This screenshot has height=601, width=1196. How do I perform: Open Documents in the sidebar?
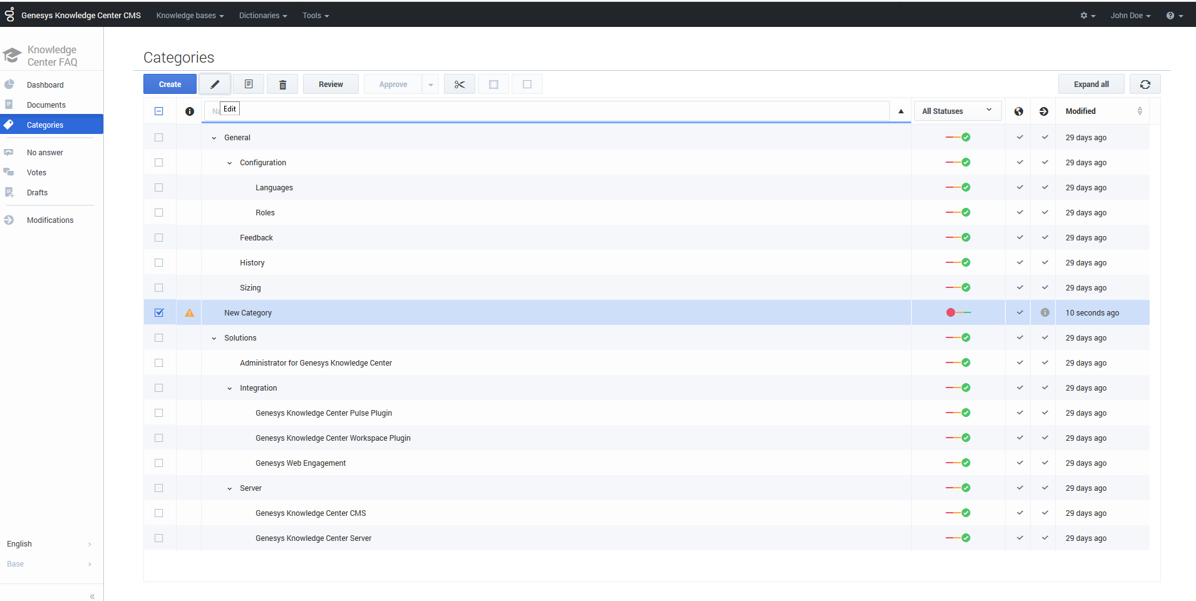click(x=46, y=105)
